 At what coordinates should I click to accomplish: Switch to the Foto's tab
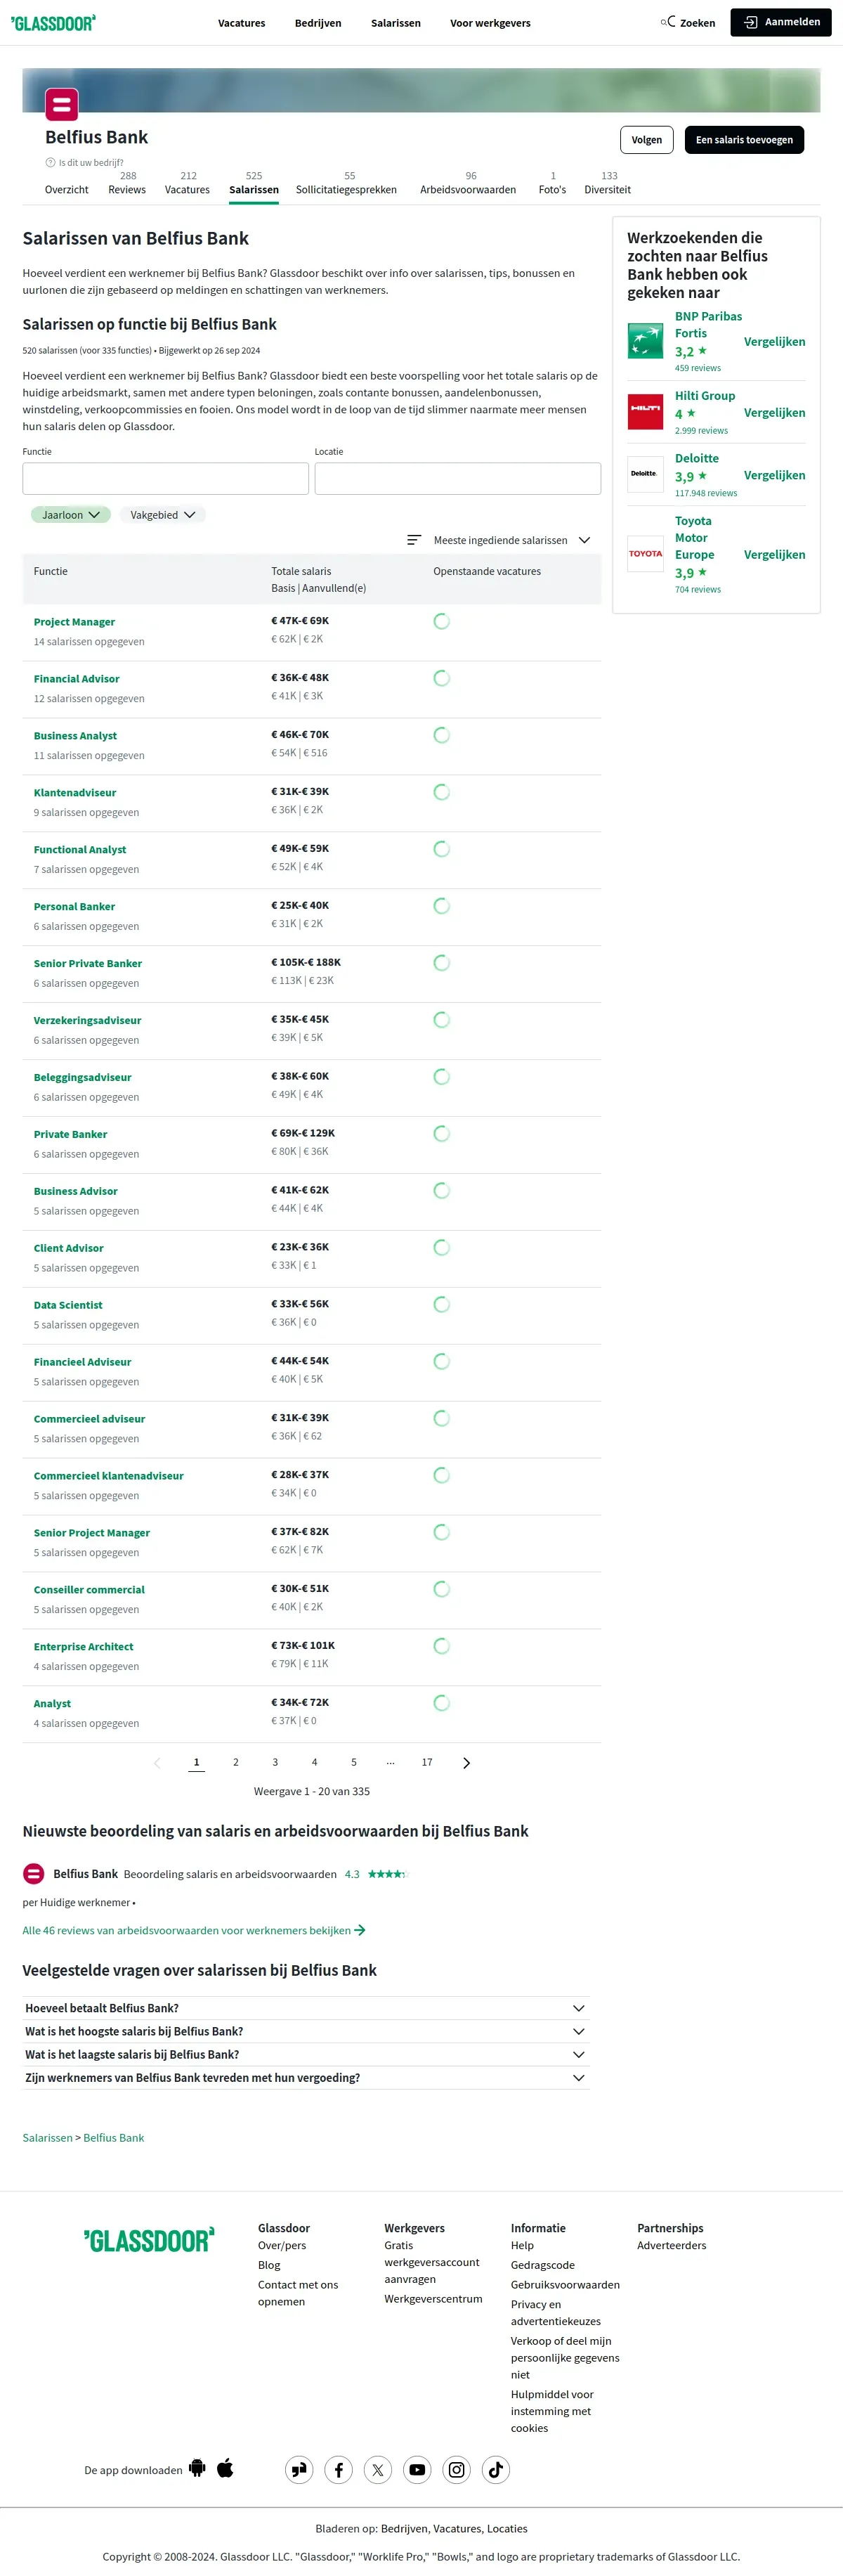tap(552, 183)
